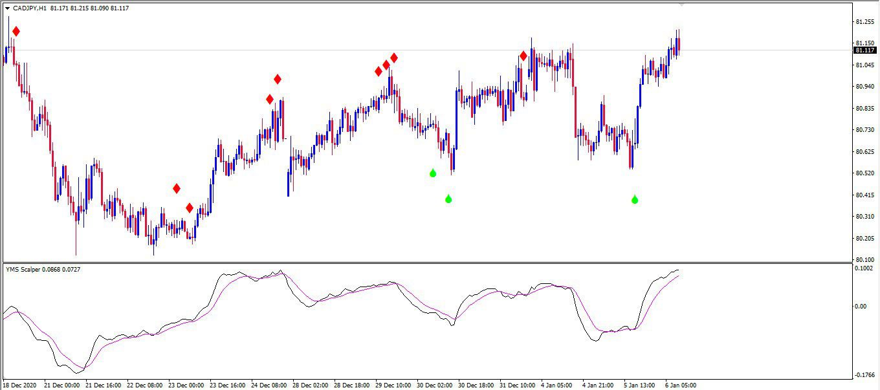Screen dimensions: 880x390
Task: Click the 0.00 level on indicator scale
Action: [861, 307]
